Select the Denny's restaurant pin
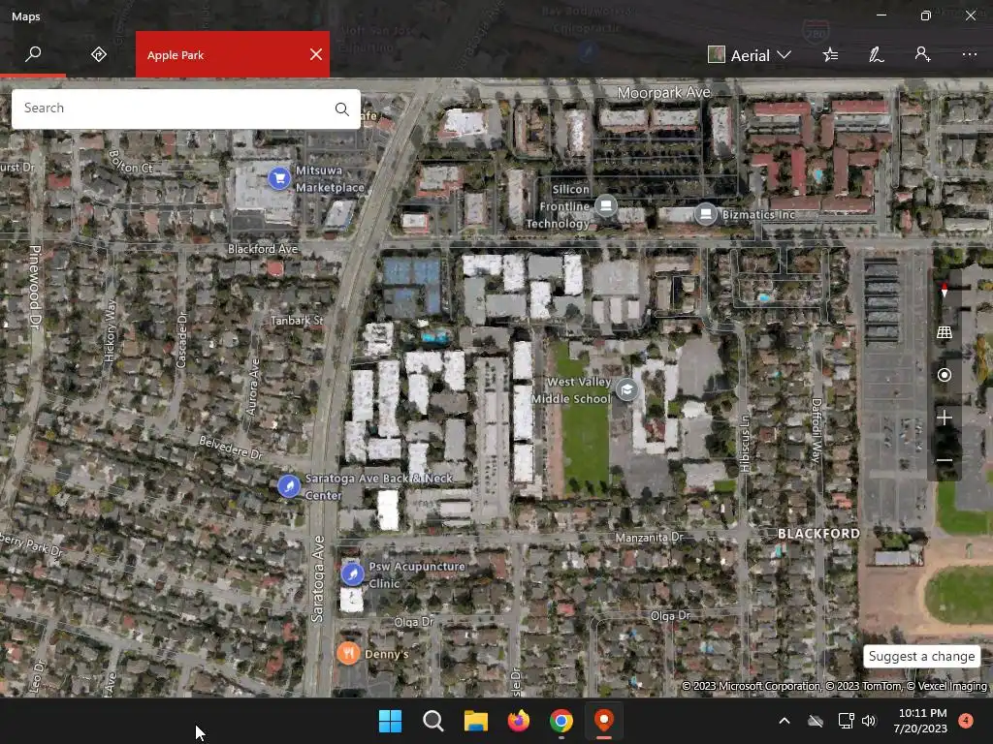This screenshot has height=744, width=993. (348, 653)
